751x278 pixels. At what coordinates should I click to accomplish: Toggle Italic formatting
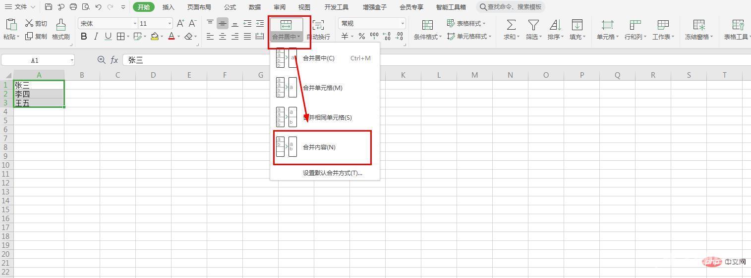(96, 36)
